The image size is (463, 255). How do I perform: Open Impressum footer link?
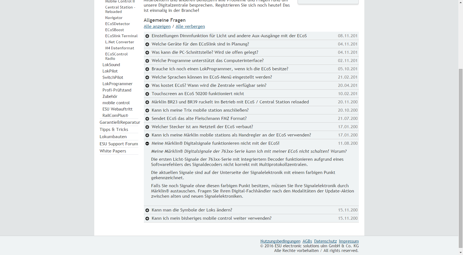point(349,241)
